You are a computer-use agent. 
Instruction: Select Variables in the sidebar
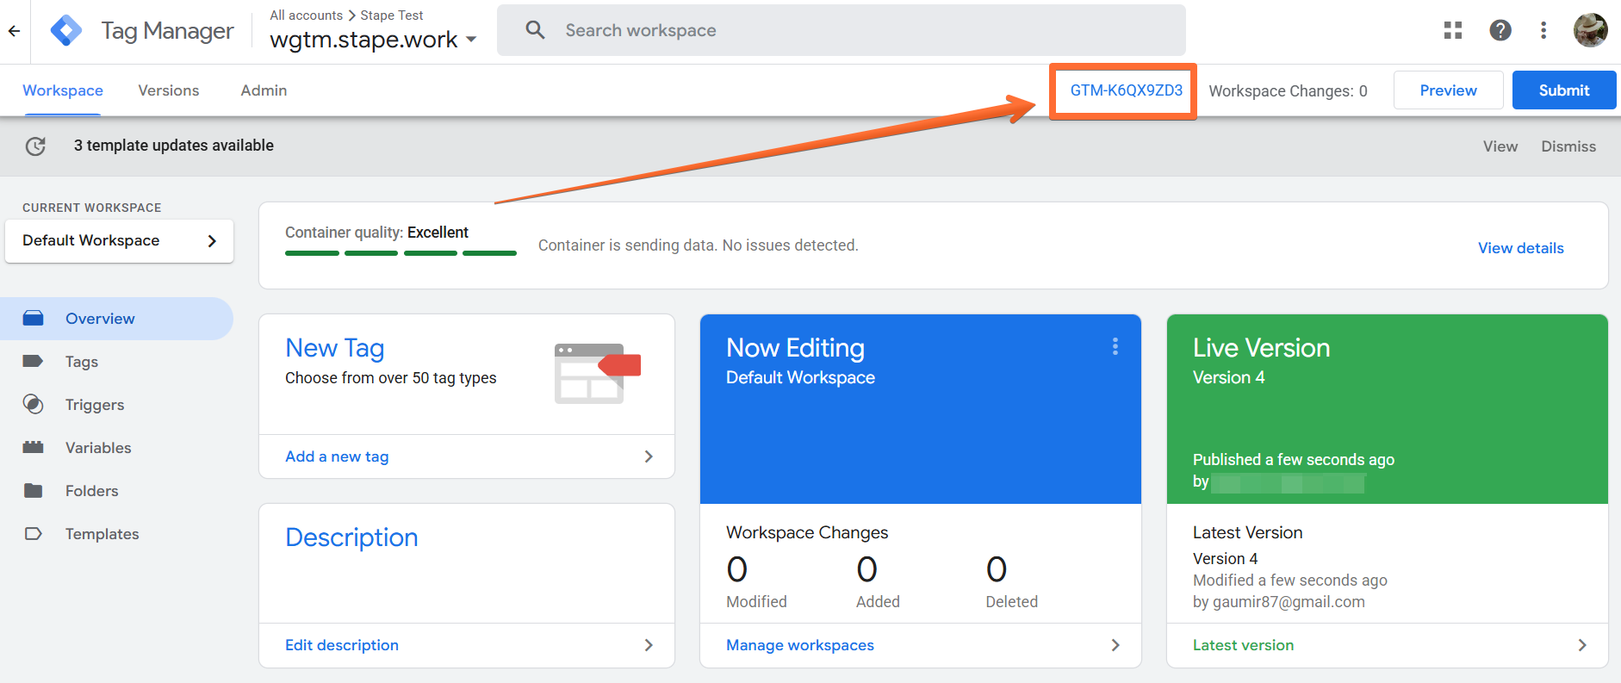point(116,448)
